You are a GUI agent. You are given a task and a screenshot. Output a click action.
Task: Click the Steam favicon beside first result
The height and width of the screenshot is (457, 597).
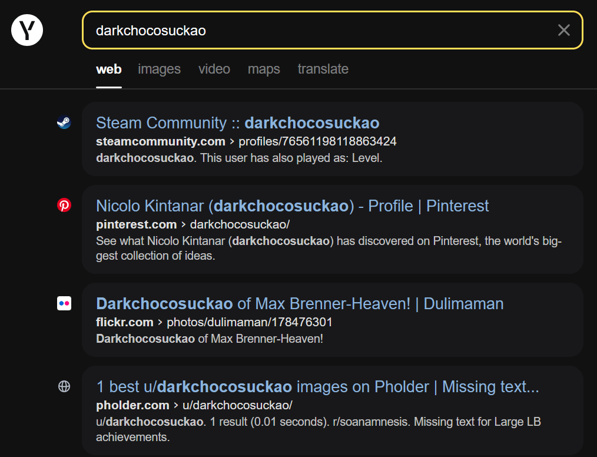pos(64,122)
